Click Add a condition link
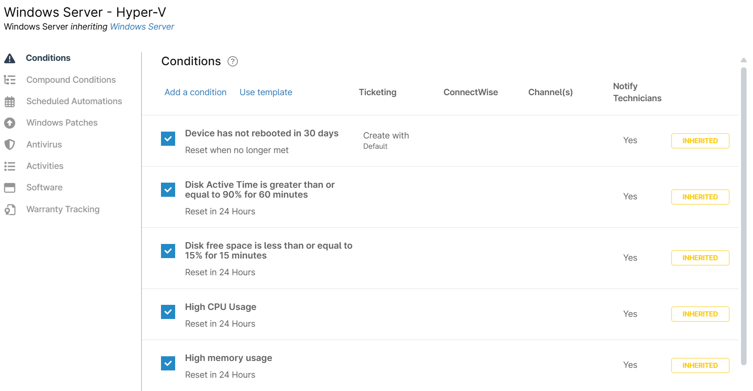The width and height of the screenshot is (753, 391). pos(195,92)
